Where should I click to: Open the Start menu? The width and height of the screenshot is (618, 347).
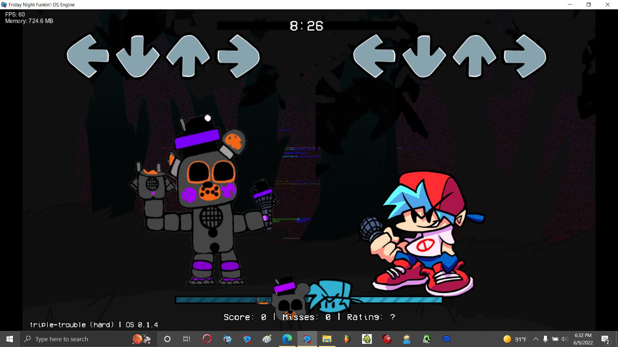(9, 339)
